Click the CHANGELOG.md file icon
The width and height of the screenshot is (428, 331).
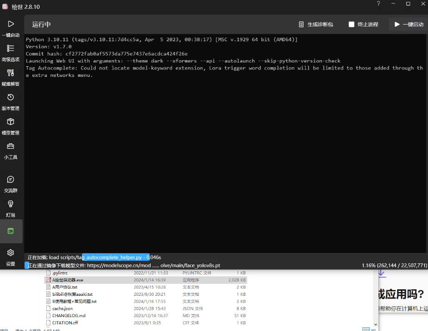point(48,315)
